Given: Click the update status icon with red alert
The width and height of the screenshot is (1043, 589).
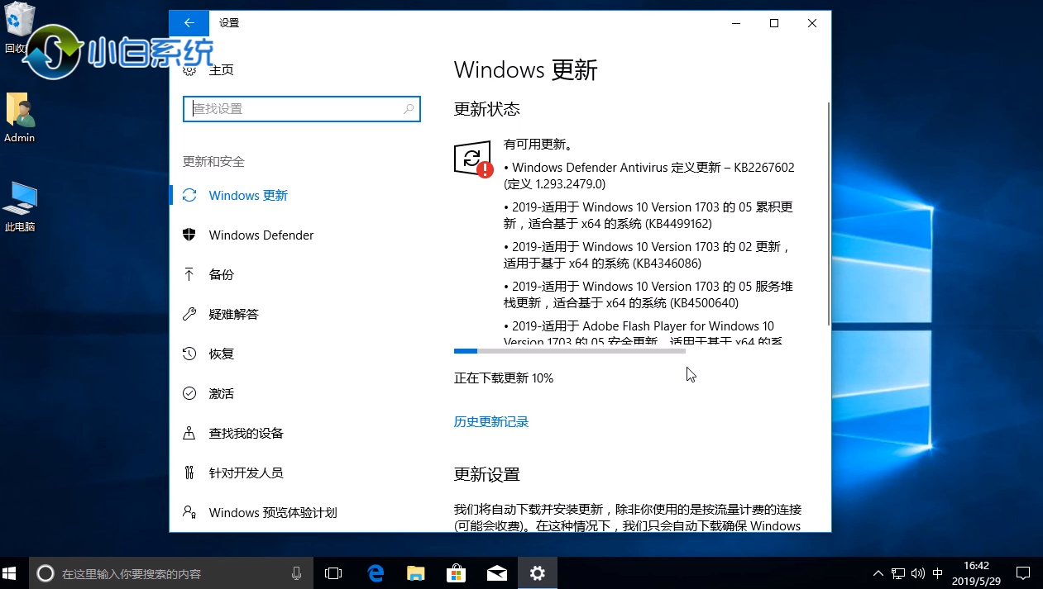Looking at the screenshot, I should click(473, 159).
